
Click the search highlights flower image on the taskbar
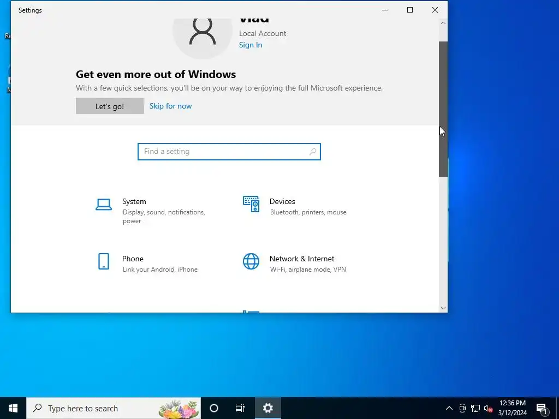coord(179,409)
